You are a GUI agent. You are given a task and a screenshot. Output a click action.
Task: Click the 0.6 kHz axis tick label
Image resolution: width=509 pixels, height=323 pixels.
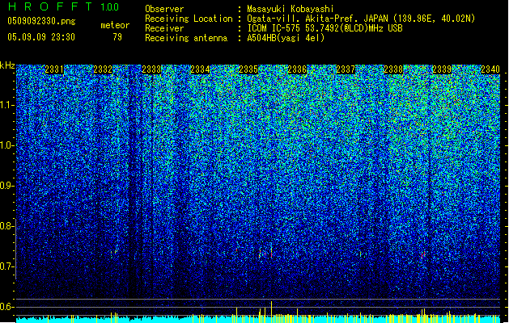6,307
